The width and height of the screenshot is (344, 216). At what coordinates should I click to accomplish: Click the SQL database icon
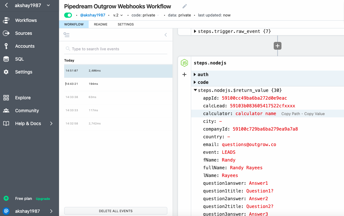(x=6, y=59)
